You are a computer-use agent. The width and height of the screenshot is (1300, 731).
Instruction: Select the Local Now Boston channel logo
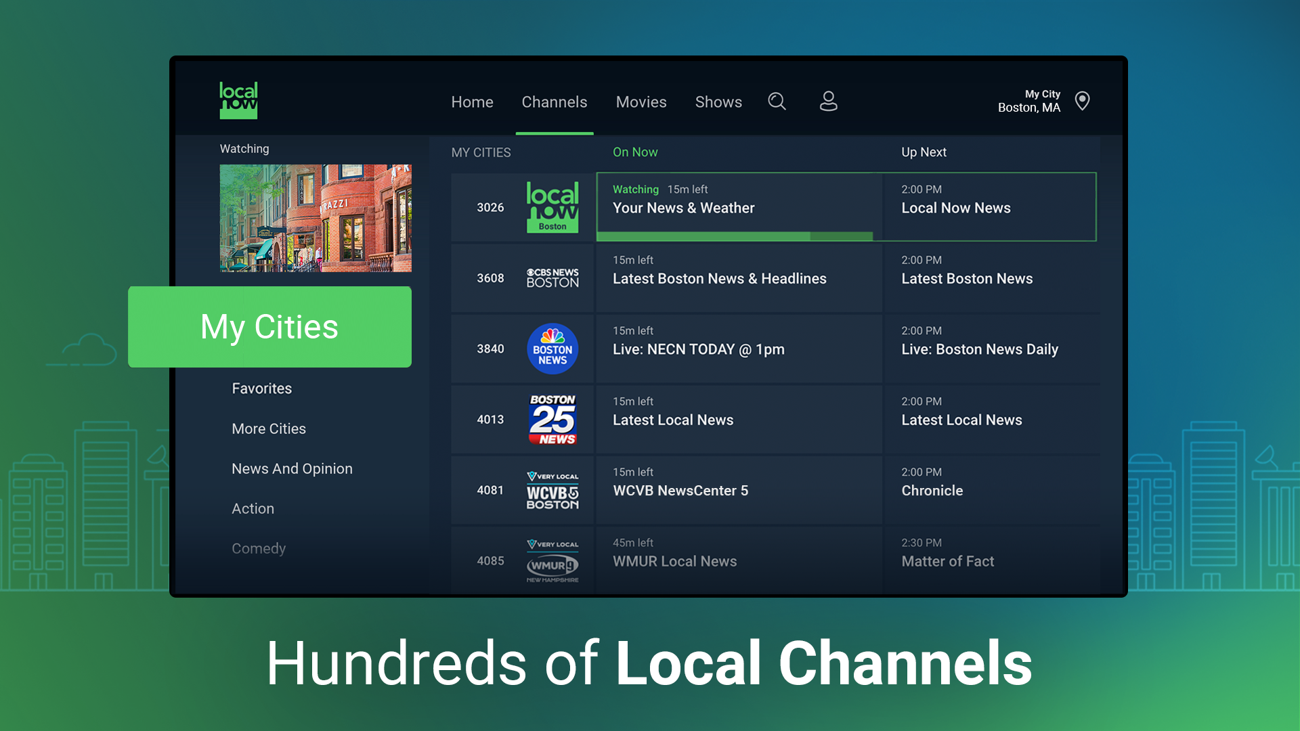pos(552,207)
